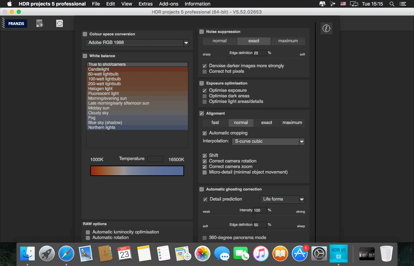Open the preview monitor icon next to FRANZIS
This screenshot has width=414, height=266.
[x=40, y=24]
